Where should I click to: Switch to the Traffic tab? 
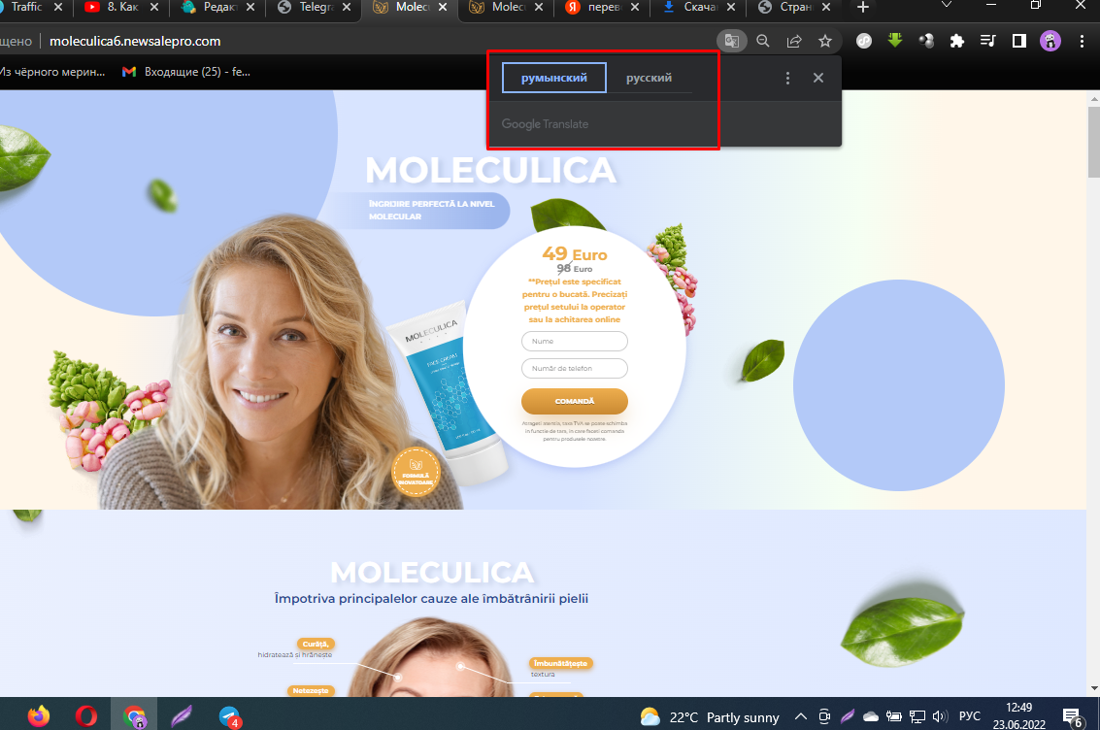[26, 7]
